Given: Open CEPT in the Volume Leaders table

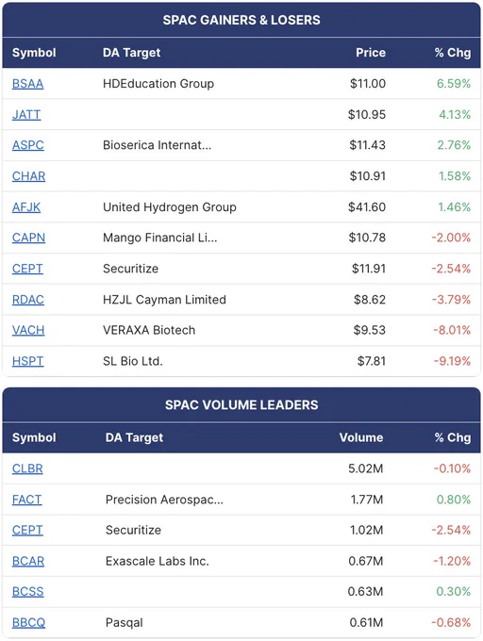Looking at the screenshot, I should 27,530.
